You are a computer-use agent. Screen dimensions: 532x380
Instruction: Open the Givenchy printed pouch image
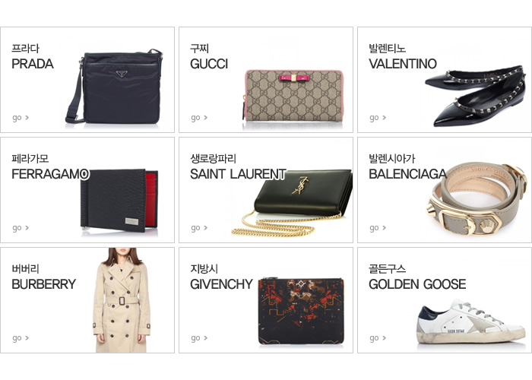301,312
